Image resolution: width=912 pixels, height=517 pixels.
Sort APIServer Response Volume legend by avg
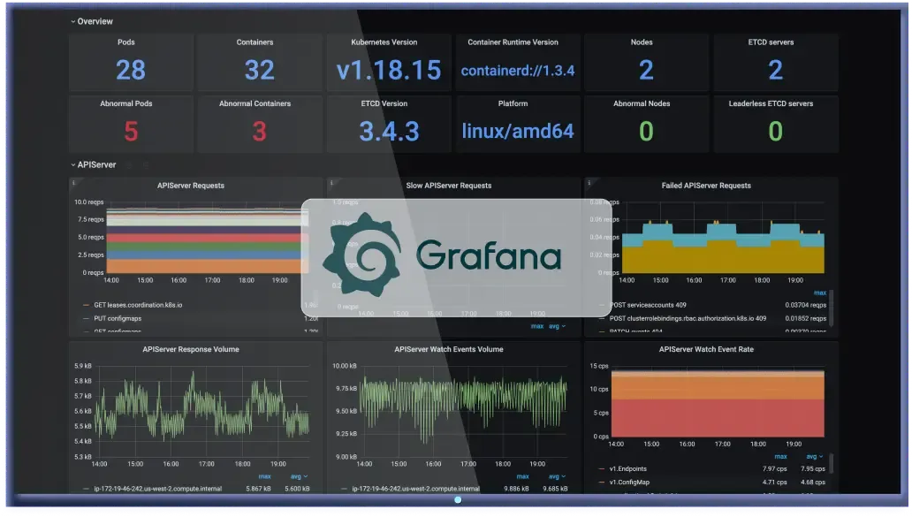click(x=299, y=477)
